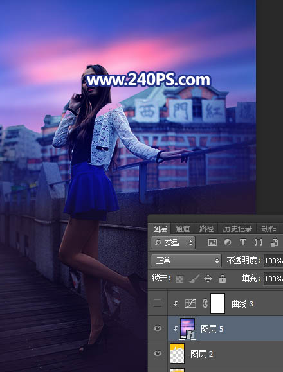Click the 填充 fill value field
Screen dimensions: 283x372
point(273,279)
